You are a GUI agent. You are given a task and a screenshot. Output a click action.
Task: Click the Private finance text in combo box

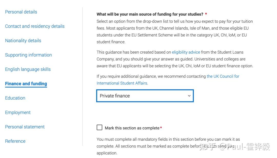(x=115, y=96)
